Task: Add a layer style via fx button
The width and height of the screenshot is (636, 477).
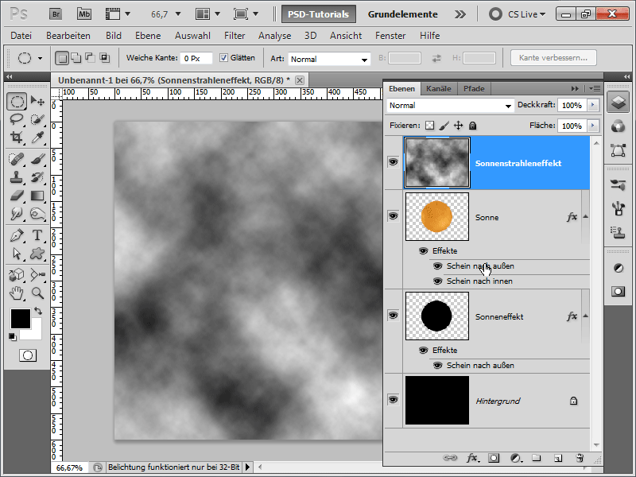Action: 472,458
